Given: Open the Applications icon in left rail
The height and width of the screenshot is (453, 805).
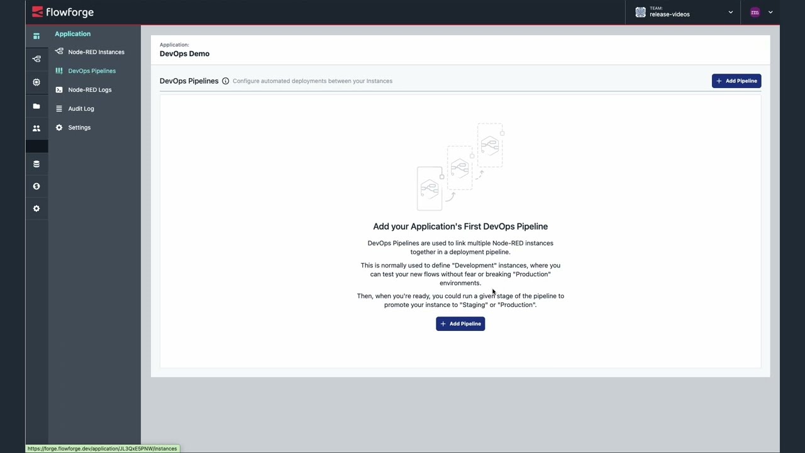Looking at the screenshot, I should pos(36,36).
